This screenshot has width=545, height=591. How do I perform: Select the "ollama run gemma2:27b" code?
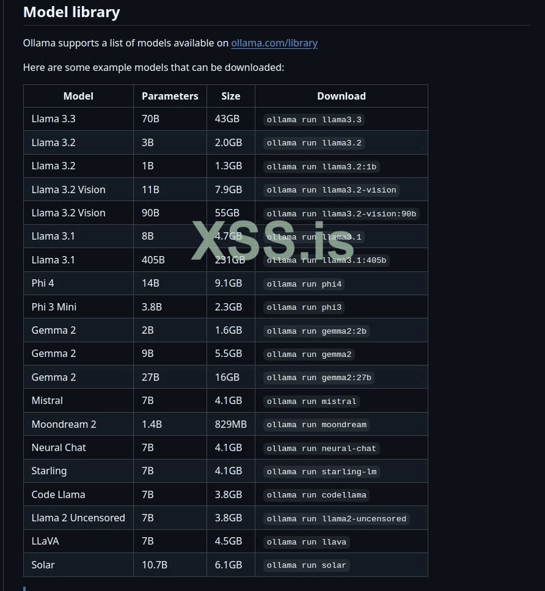tap(319, 378)
